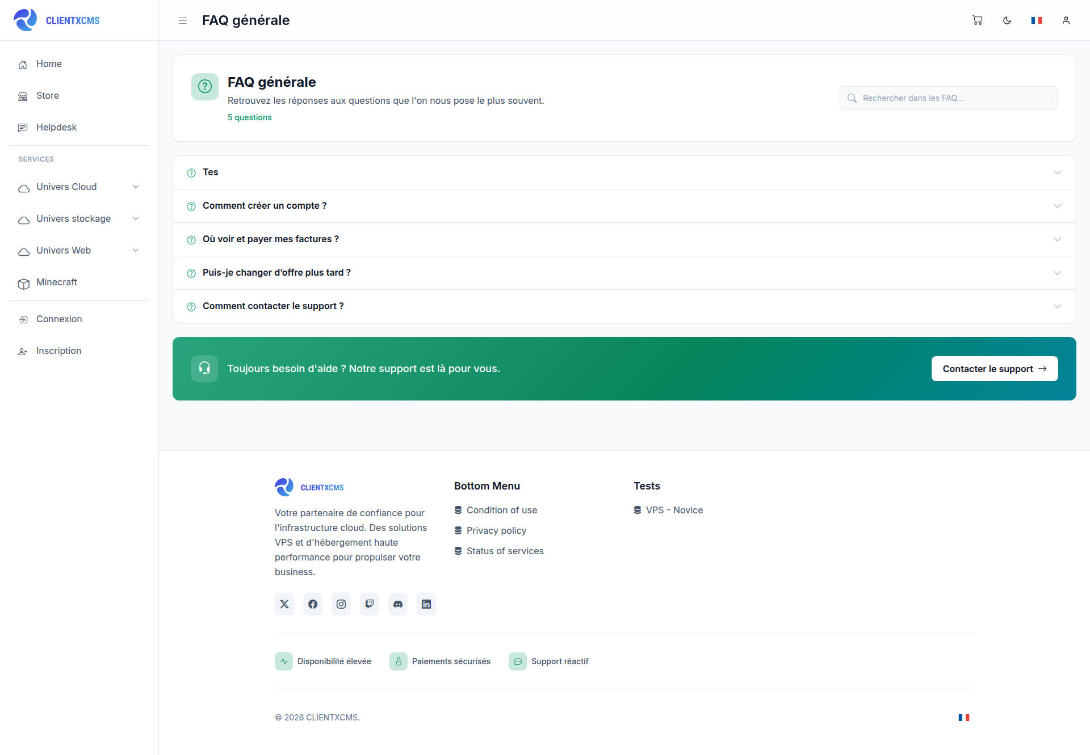
Task: Open the LinkedIn social icon
Action: point(426,604)
